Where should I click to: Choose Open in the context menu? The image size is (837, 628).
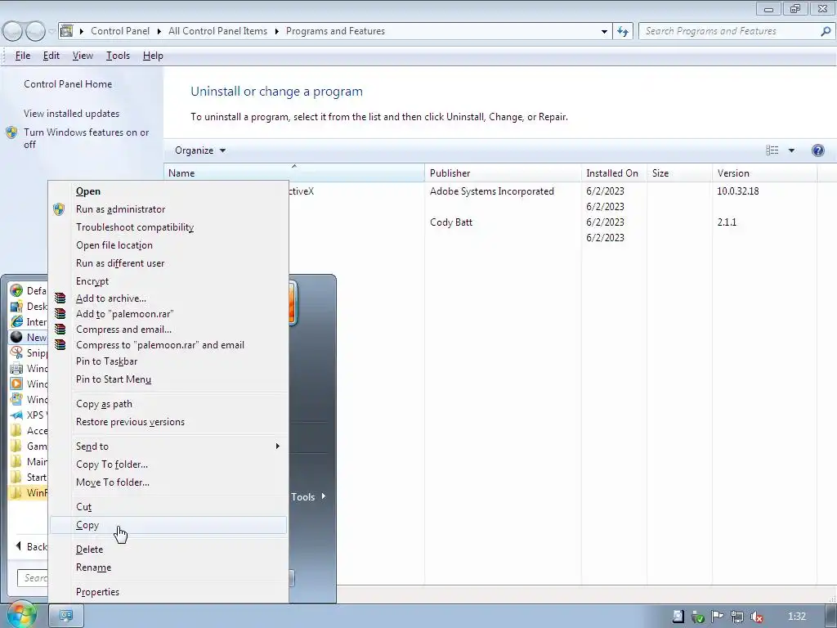168,191
